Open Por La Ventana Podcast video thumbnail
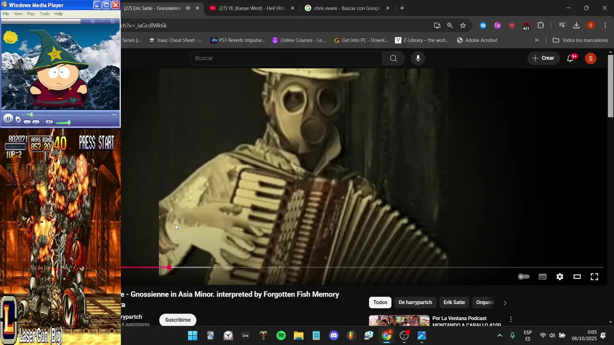This screenshot has height=345, width=614. [x=399, y=321]
